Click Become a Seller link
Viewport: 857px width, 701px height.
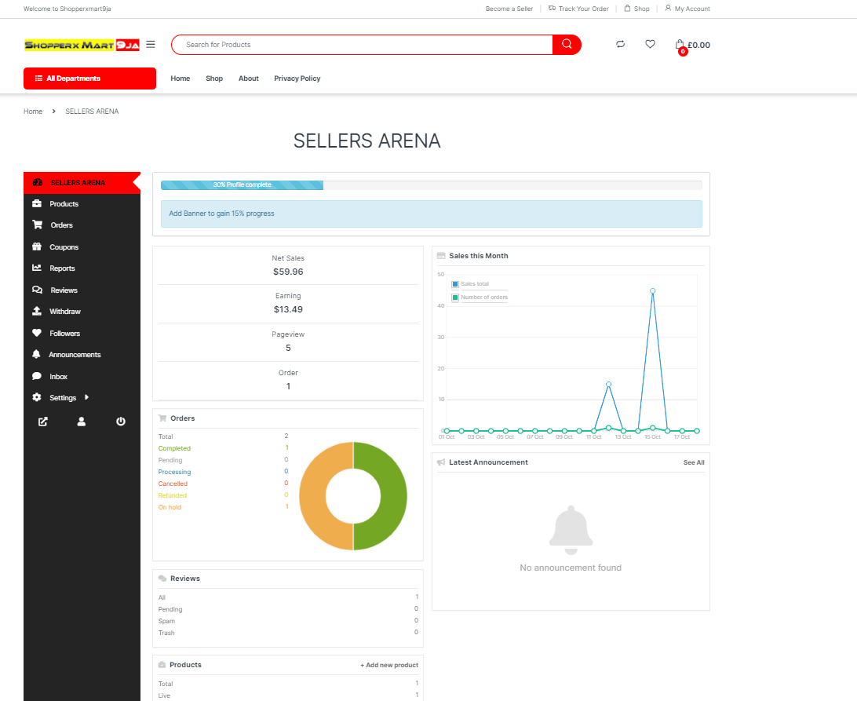(x=509, y=9)
